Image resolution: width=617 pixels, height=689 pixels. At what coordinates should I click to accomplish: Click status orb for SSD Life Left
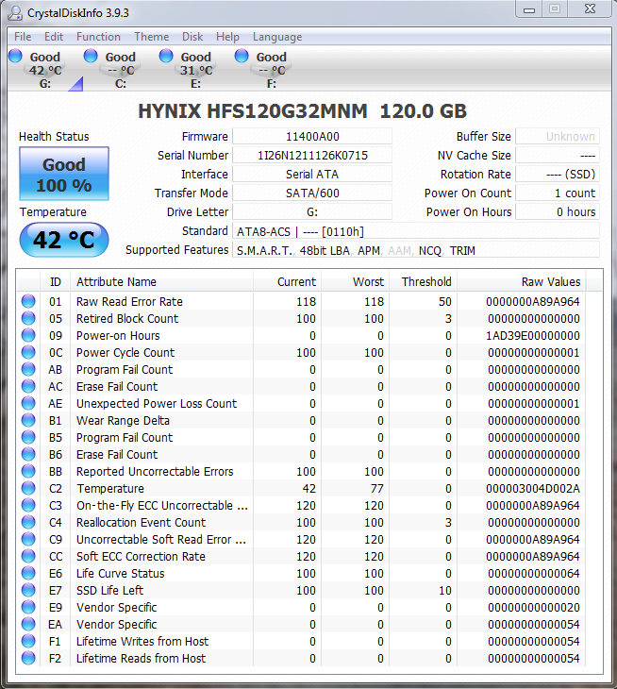coord(29,591)
